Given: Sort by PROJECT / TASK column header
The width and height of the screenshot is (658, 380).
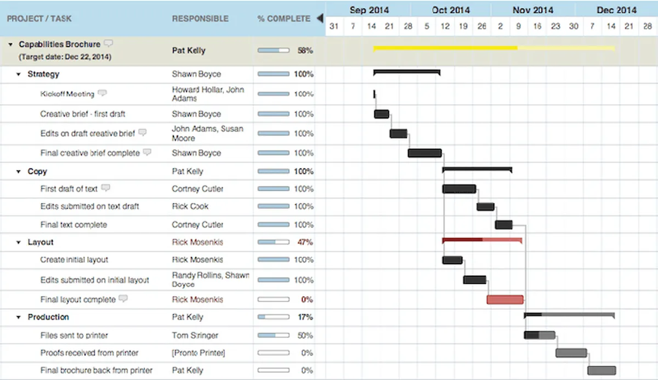Looking at the screenshot, I should (39, 18).
